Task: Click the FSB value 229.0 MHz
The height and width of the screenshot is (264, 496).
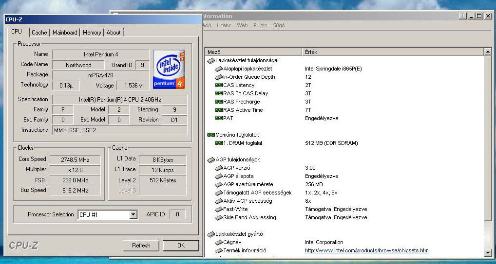Action: [76, 180]
